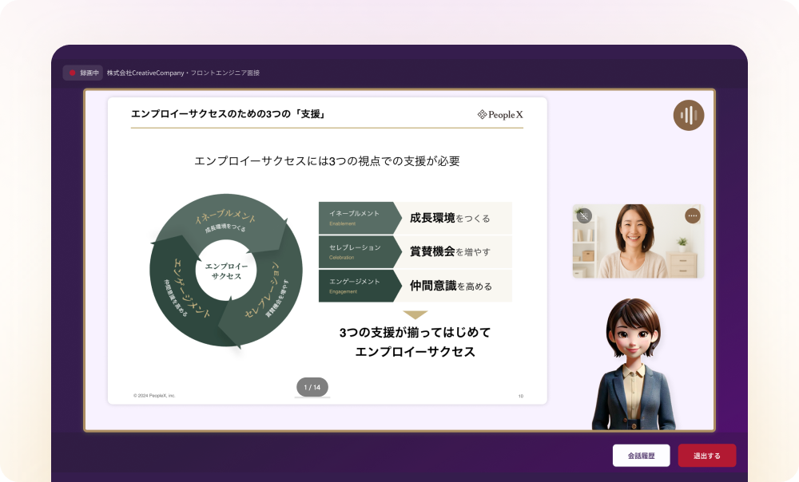Open the three-dot menu on participant video
Image resolution: width=799 pixels, height=482 pixels.
(692, 215)
